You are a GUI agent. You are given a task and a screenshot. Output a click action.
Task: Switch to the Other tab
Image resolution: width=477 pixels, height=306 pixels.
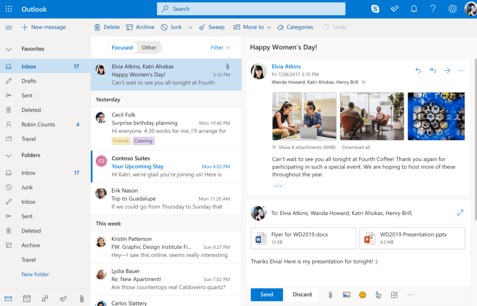tap(149, 48)
